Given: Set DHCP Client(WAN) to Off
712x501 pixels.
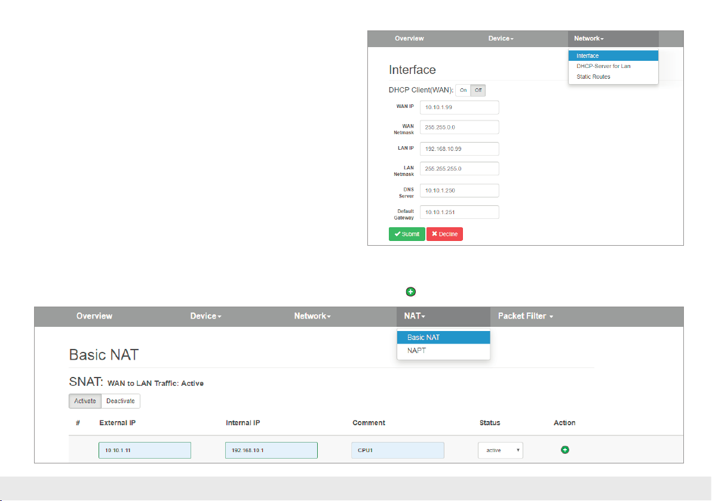Looking at the screenshot, I should [x=478, y=91].
